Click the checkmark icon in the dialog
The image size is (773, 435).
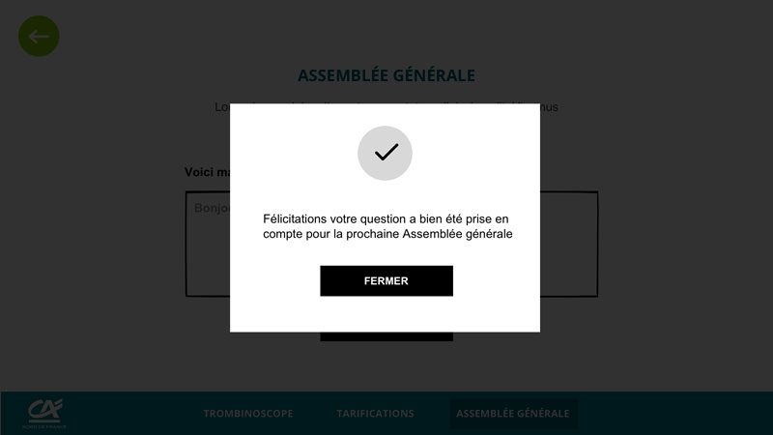point(386,153)
